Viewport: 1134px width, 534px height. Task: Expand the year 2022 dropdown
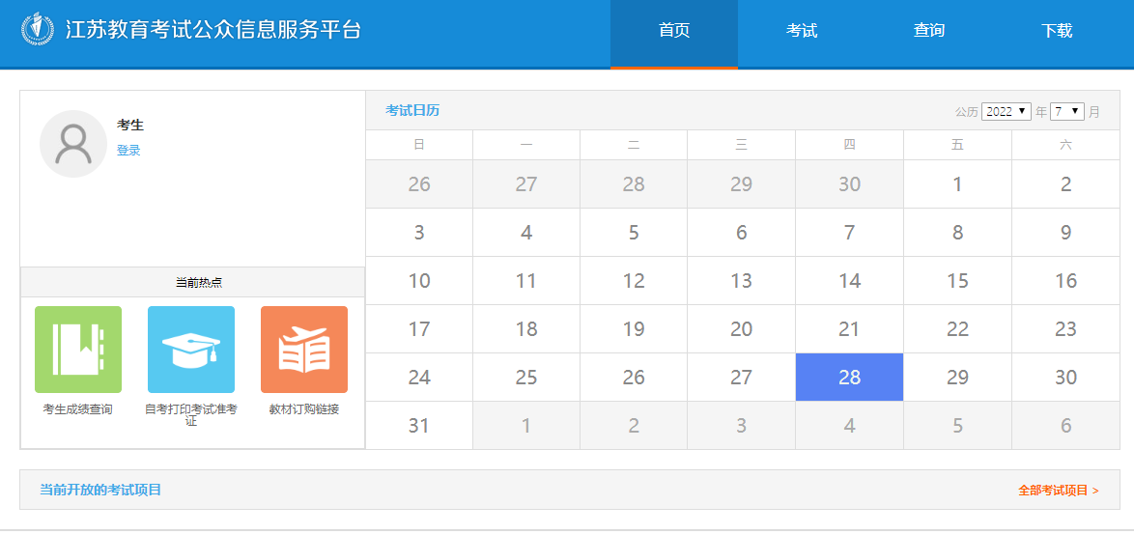tap(1006, 111)
